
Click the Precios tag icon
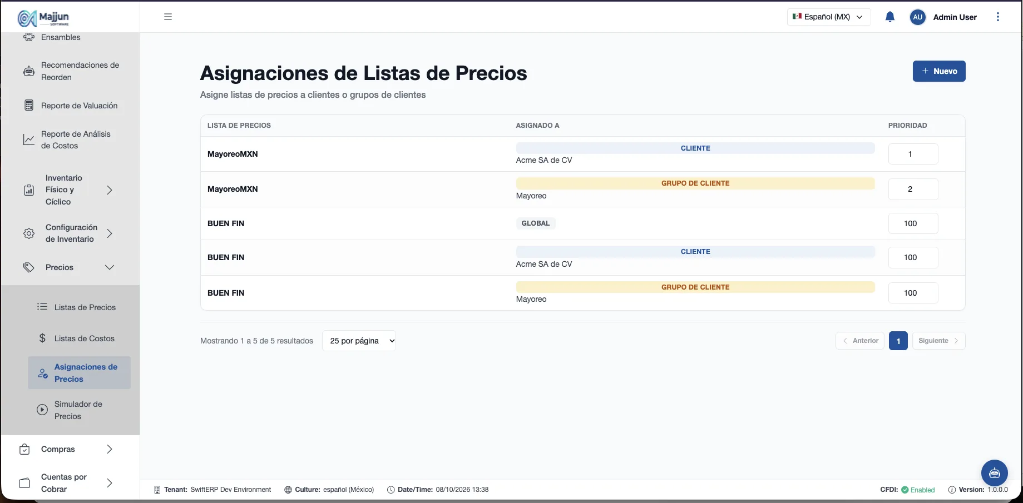pyautogui.click(x=29, y=267)
